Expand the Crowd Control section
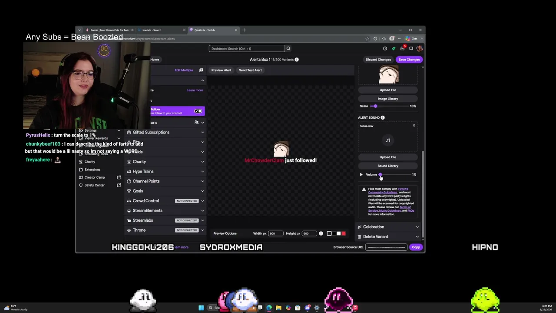This screenshot has height=313, width=556. point(202,201)
